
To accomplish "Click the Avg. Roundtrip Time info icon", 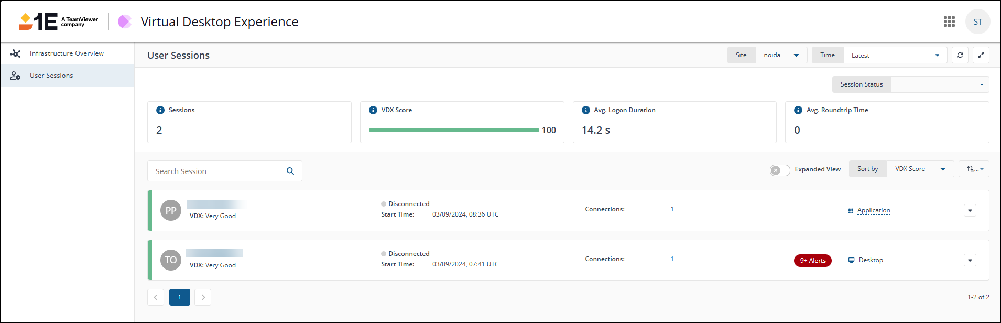I will 798,110.
